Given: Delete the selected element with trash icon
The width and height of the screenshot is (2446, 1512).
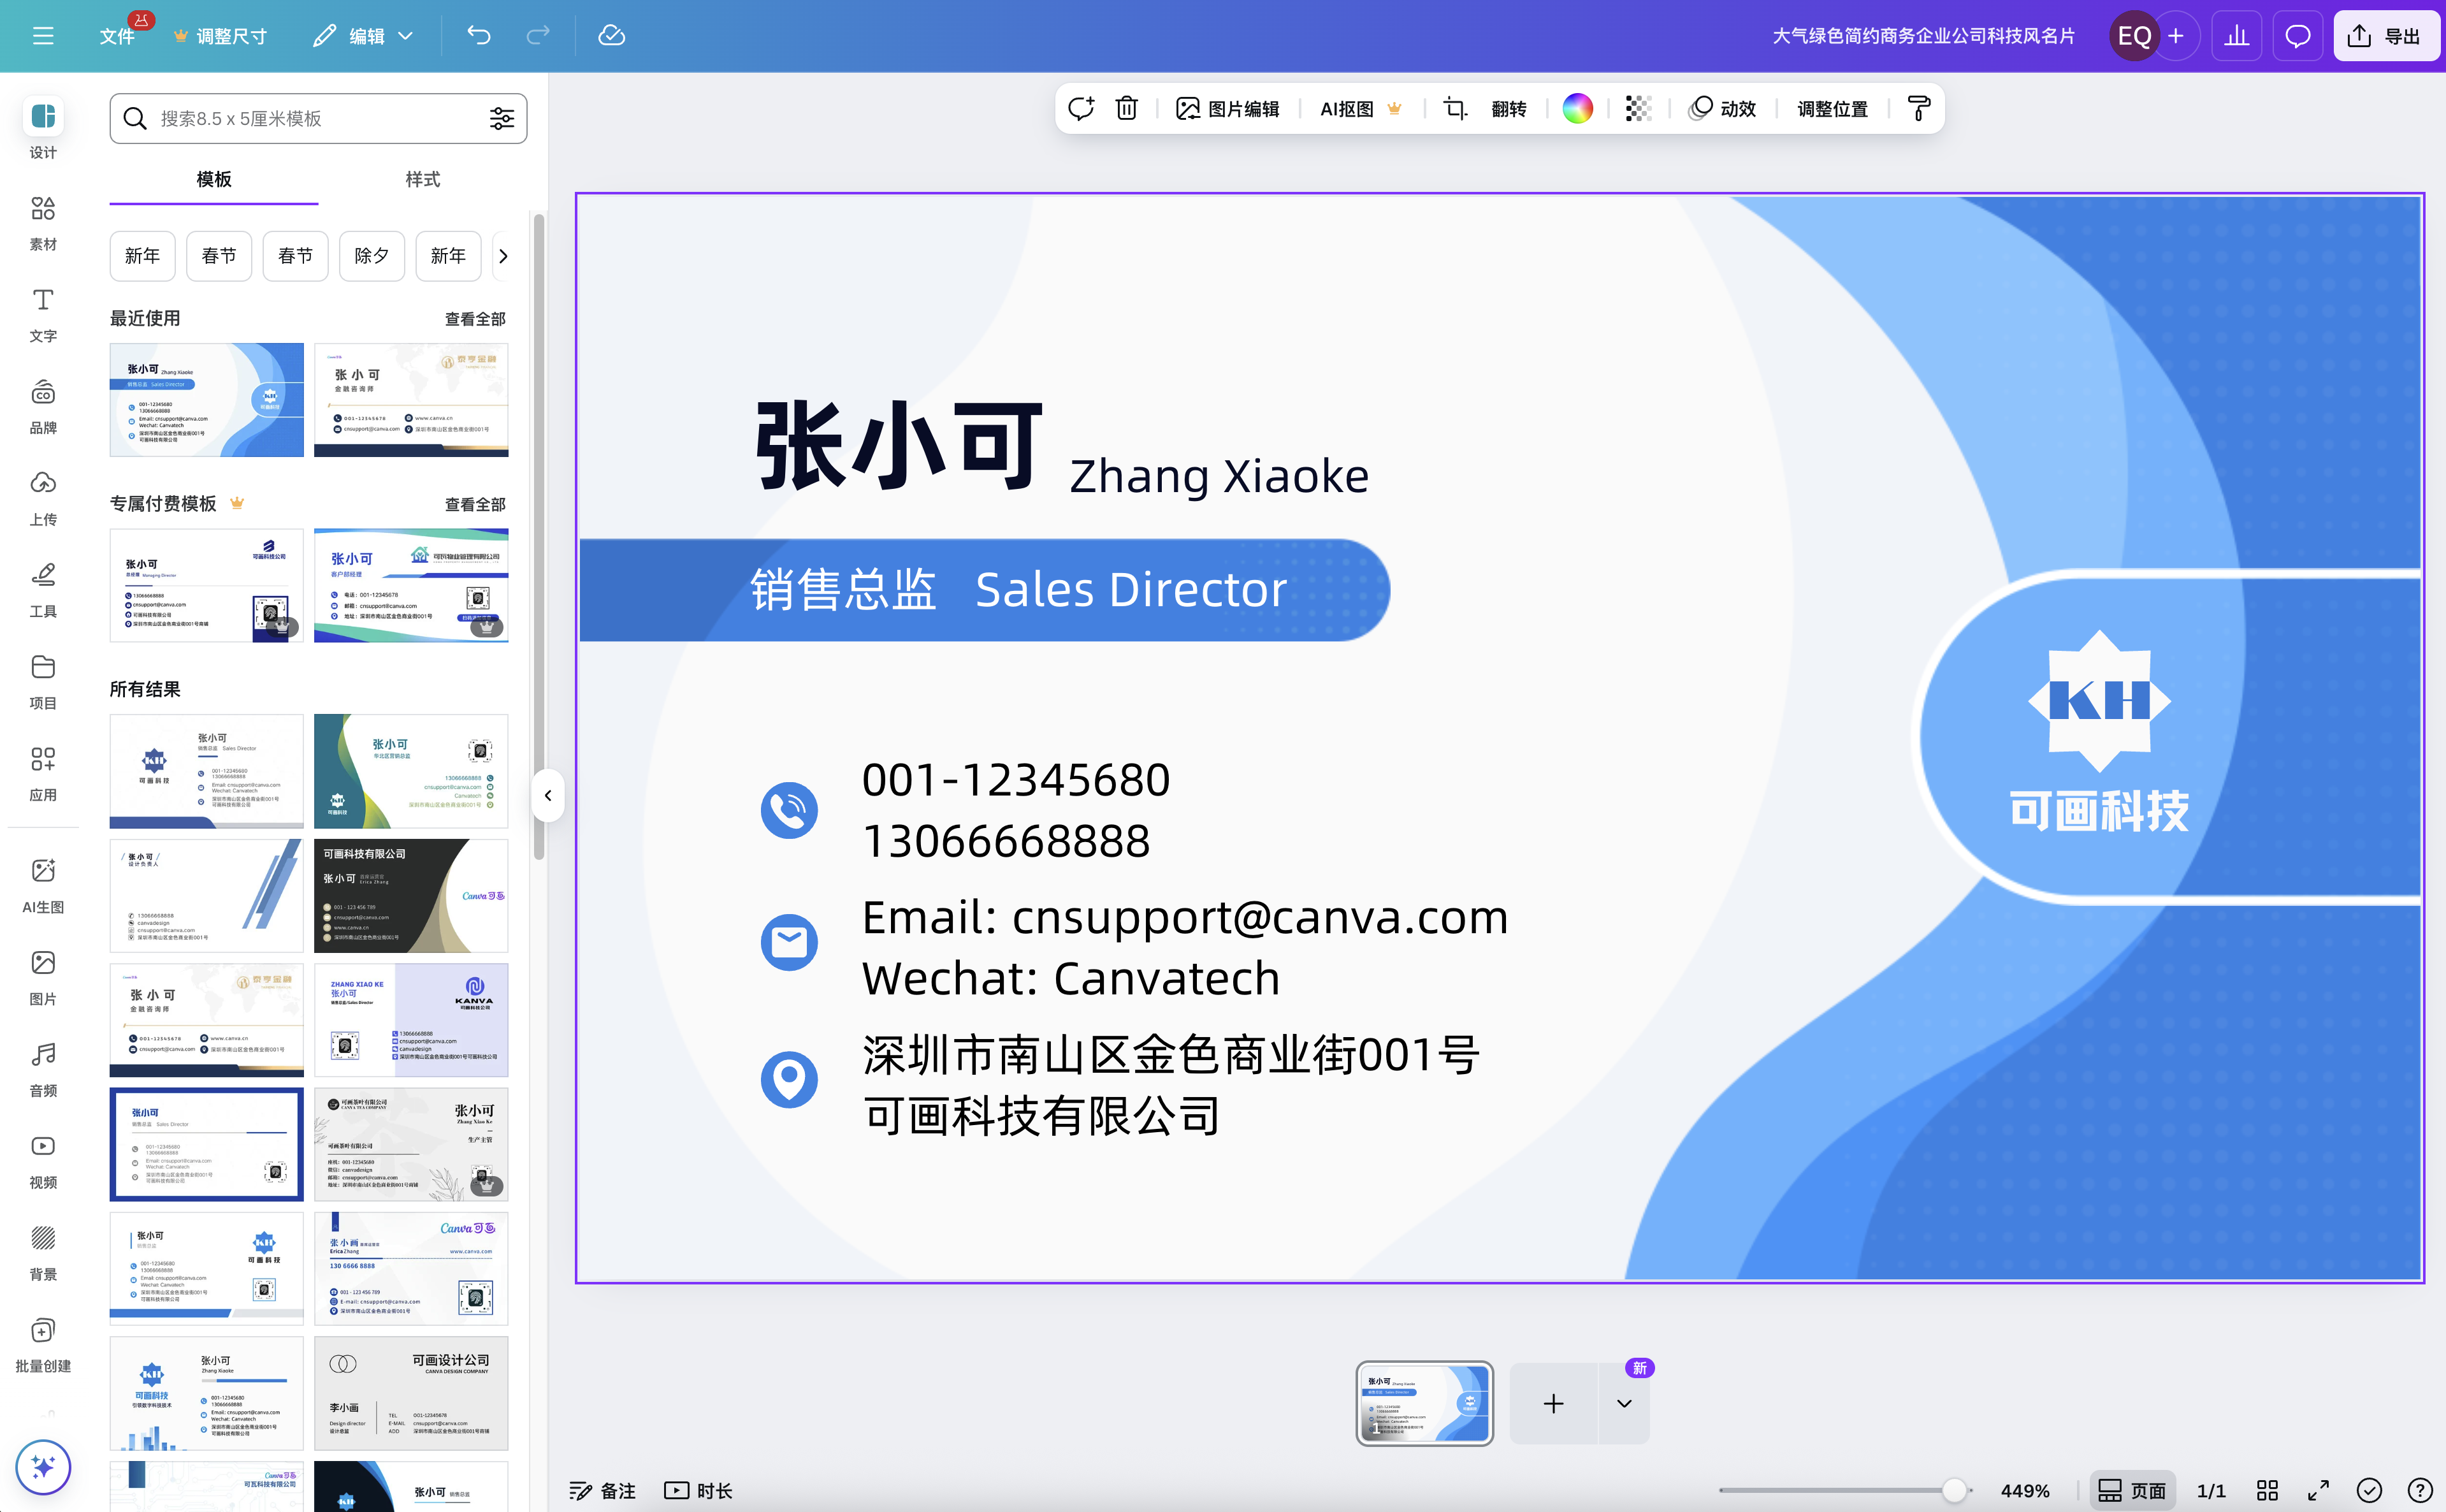Looking at the screenshot, I should [1127, 108].
